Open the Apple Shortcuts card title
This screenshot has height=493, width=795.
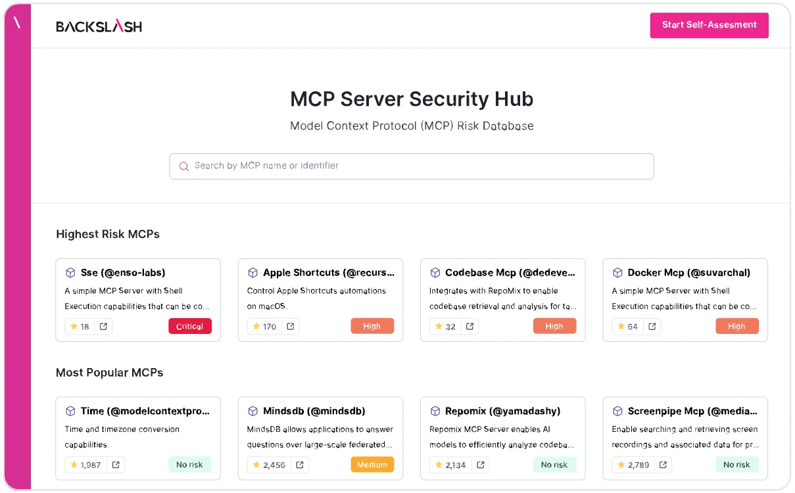[328, 273]
